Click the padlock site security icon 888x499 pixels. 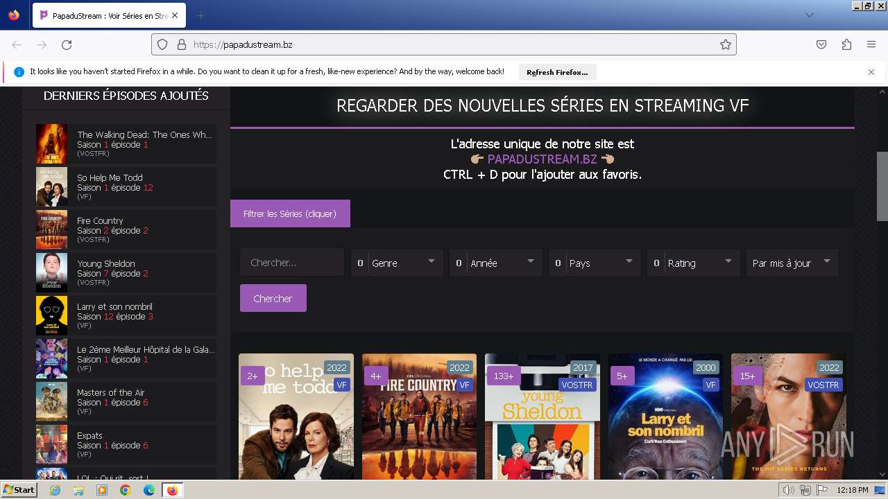[182, 44]
